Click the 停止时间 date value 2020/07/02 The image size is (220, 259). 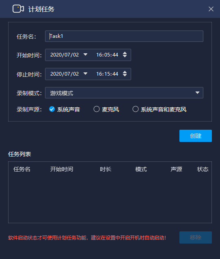65,74
